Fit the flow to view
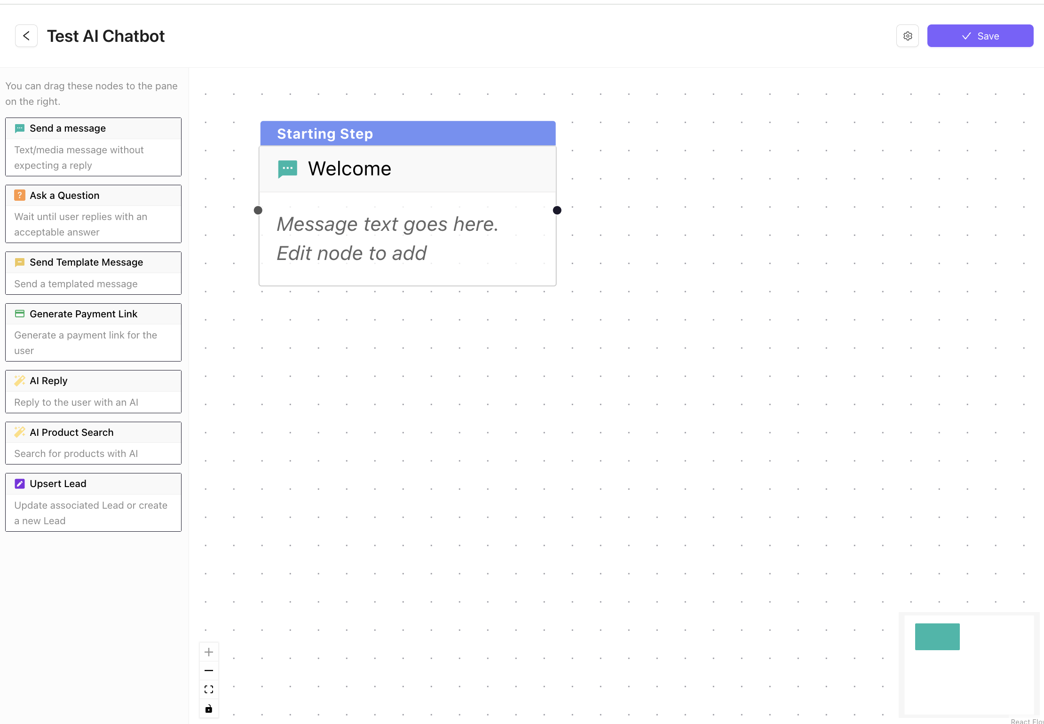 click(209, 689)
